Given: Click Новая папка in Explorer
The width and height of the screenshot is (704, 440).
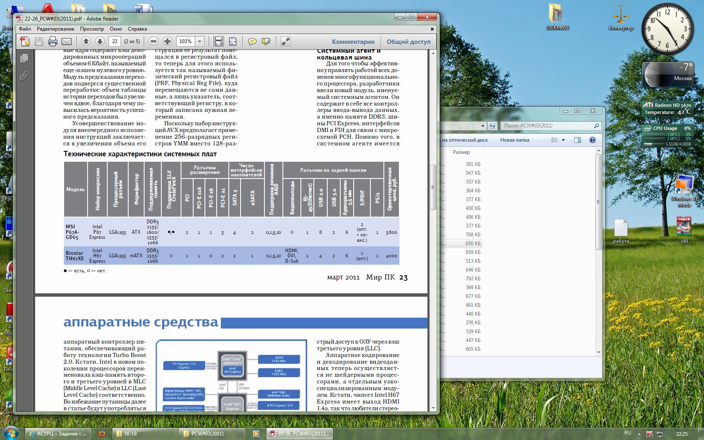Looking at the screenshot, I should [x=514, y=140].
